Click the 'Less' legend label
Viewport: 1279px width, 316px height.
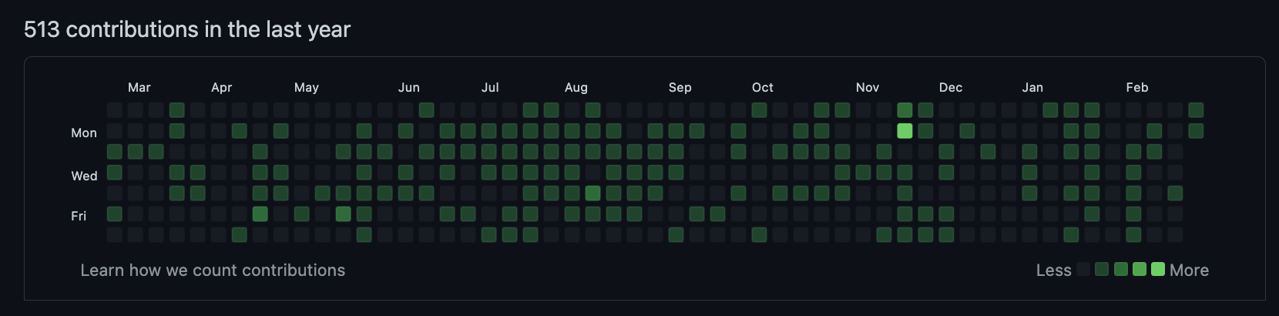tap(1054, 271)
